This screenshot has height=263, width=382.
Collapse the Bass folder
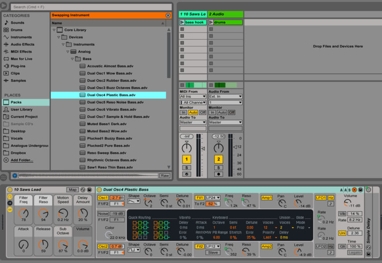(x=72, y=59)
